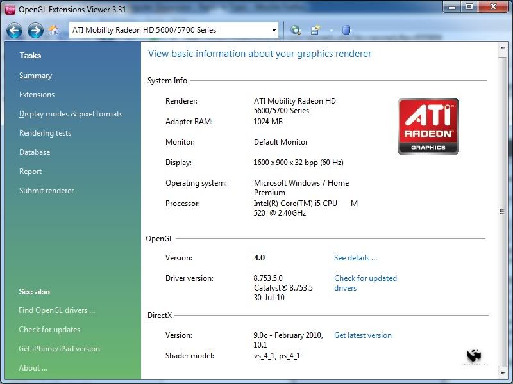Screen dimensions: 513x384
Task: Click the notes document toolbar icon
Action: tap(315, 30)
